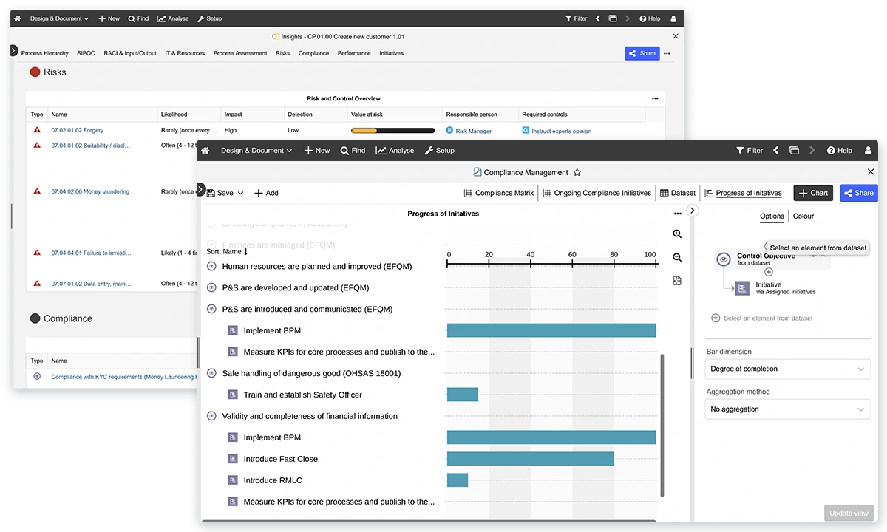The width and height of the screenshot is (887, 532).
Task: Open the Filter toggle in the toolbar
Action: 750,150
